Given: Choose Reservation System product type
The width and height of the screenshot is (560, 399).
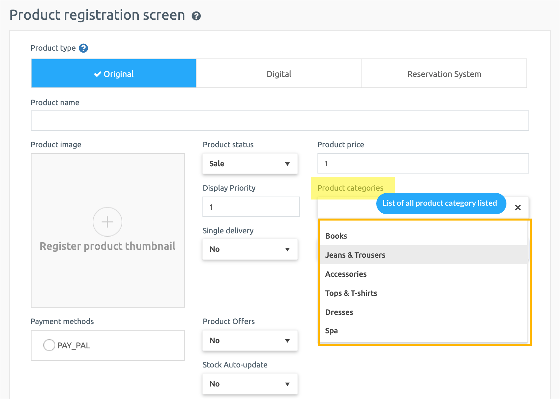Looking at the screenshot, I should pyautogui.click(x=444, y=74).
